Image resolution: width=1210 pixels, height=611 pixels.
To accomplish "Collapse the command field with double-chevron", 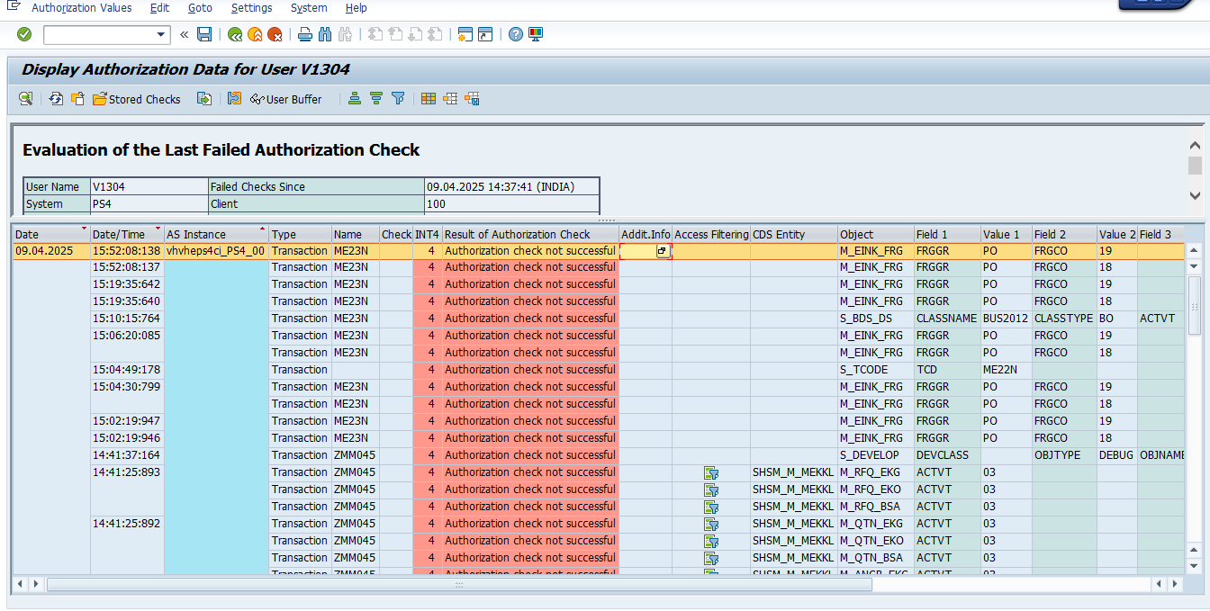I will [184, 34].
